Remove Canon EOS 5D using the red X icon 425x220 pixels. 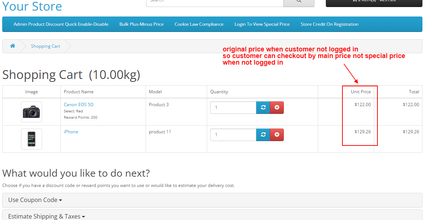click(x=277, y=107)
